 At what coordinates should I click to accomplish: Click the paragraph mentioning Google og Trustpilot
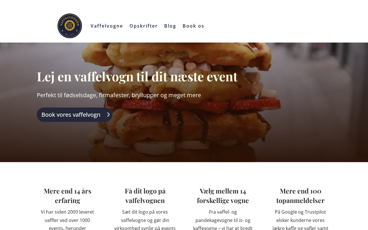coord(300,220)
